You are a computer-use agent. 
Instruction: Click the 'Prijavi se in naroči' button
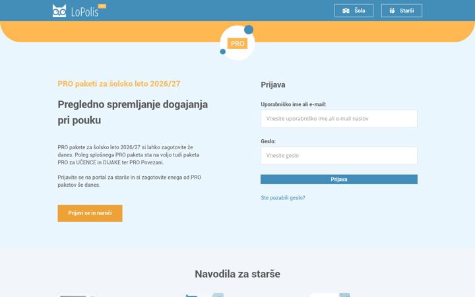pos(90,213)
